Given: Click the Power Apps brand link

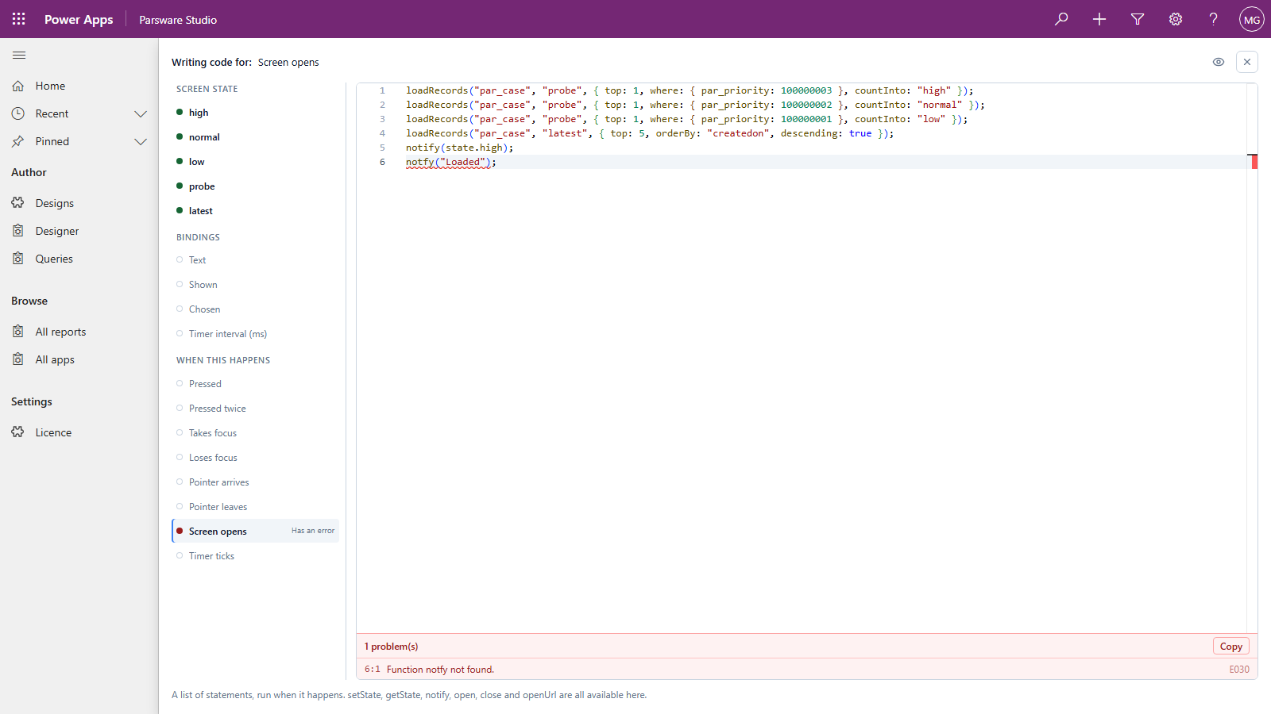Looking at the screenshot, I should point(79,20).
